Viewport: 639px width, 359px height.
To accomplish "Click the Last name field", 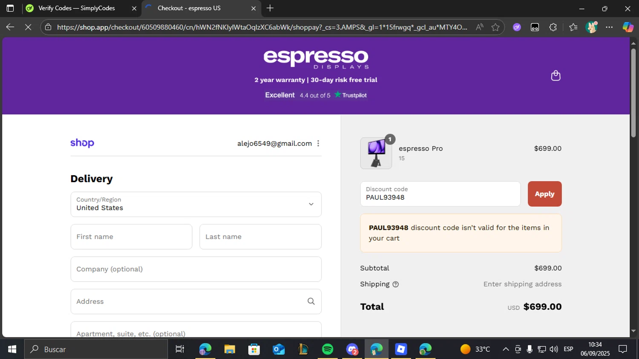I will [260, 236].
